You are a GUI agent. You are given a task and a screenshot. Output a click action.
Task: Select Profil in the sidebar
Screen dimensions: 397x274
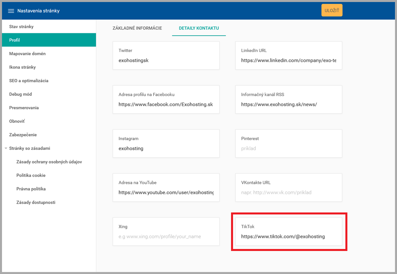point(15,40)
